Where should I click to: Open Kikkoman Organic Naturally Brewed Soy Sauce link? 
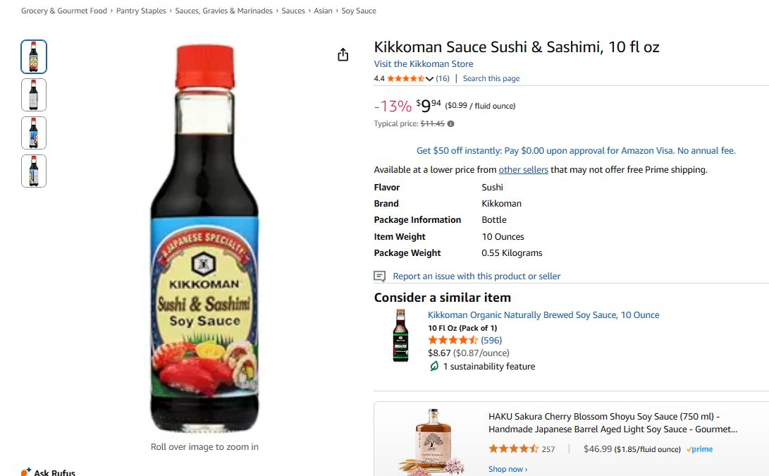click(543, 315)
